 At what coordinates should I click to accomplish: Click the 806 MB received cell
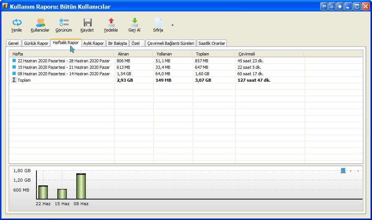(123, 61)
